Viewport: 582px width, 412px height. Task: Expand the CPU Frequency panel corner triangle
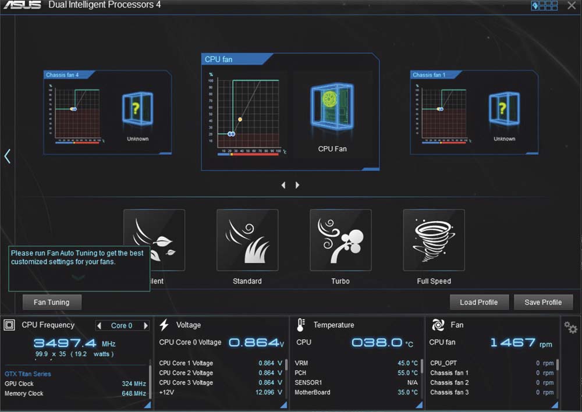tap(148, 405)
